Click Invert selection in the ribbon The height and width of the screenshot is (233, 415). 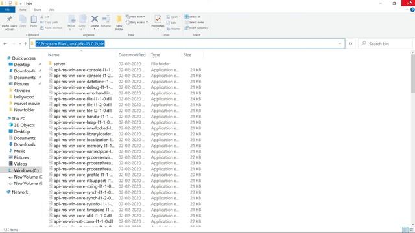point(196,28)
